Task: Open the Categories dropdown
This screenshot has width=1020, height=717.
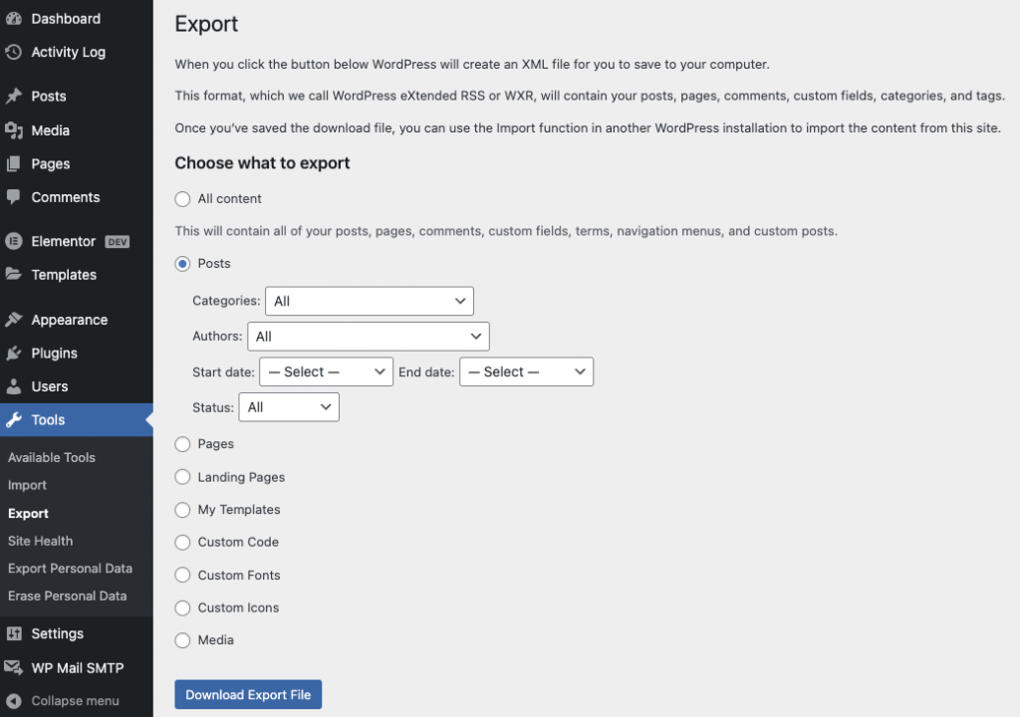Action: pos(369,301)
